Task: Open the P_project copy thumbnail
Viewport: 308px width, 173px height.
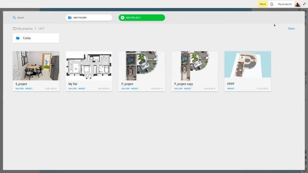Action: pyautogui.click(x=194, y=66)
